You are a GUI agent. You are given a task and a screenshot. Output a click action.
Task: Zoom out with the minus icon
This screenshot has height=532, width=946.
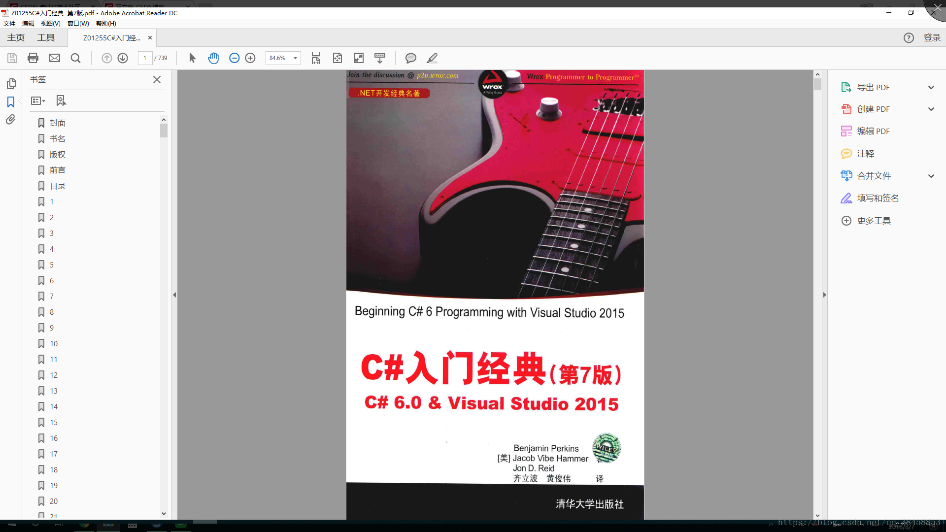coord(235,58)
